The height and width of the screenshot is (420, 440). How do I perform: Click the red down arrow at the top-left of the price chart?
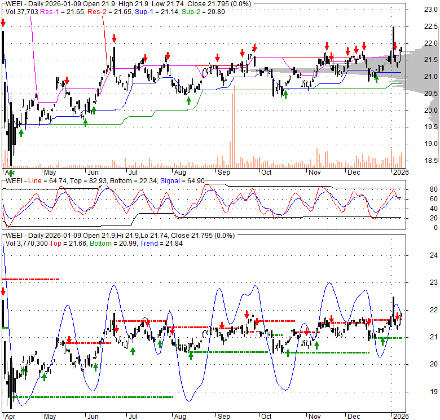pyautogui.click(x=3, y=23)
